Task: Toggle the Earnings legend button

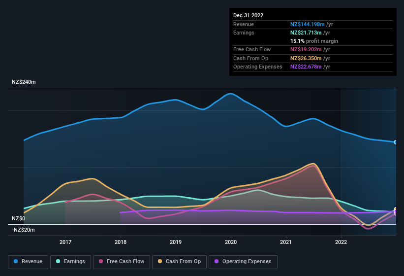Action: (x=70, y=262)
